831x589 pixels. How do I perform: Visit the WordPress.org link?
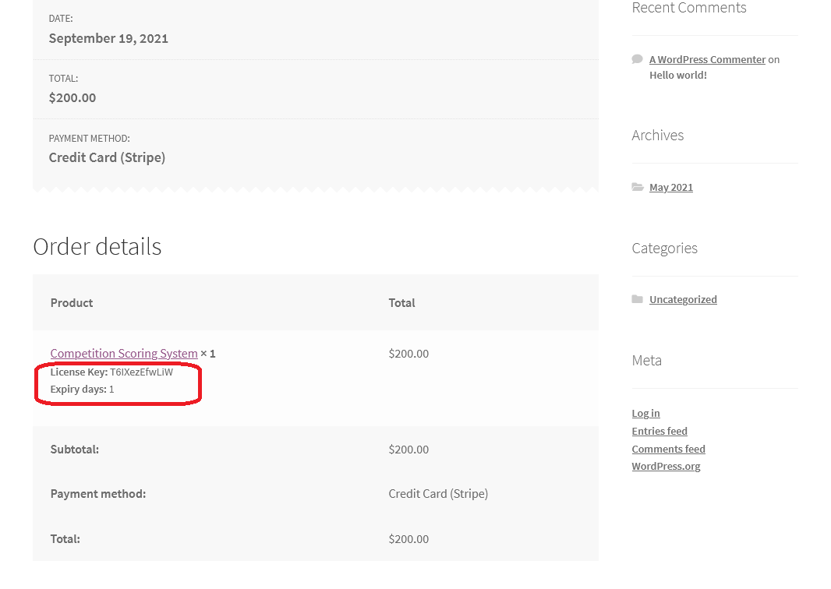click(x=666, y=466)
